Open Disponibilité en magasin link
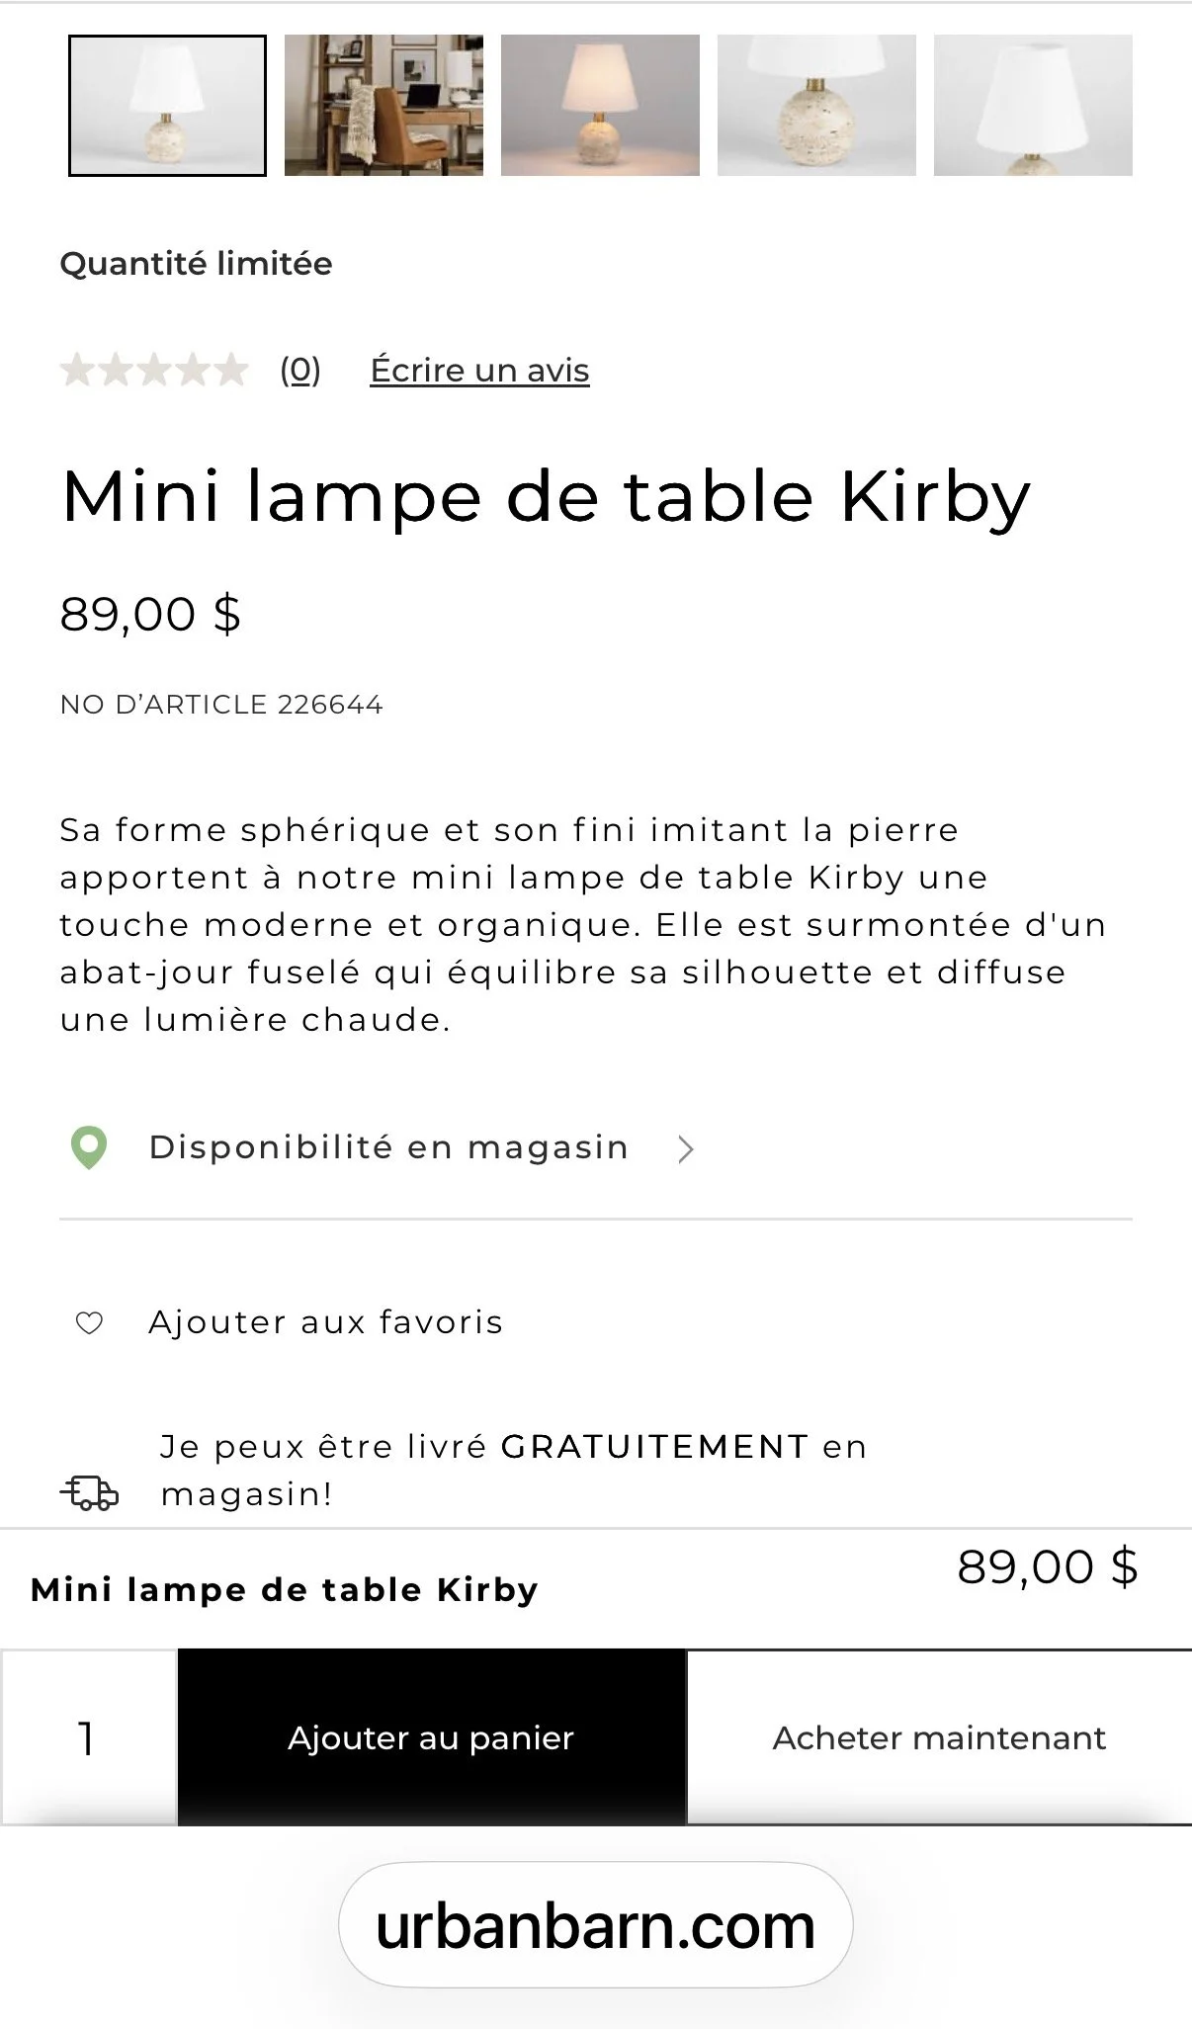This screenshot has height=2029, width=1192. coord(388,1147)
